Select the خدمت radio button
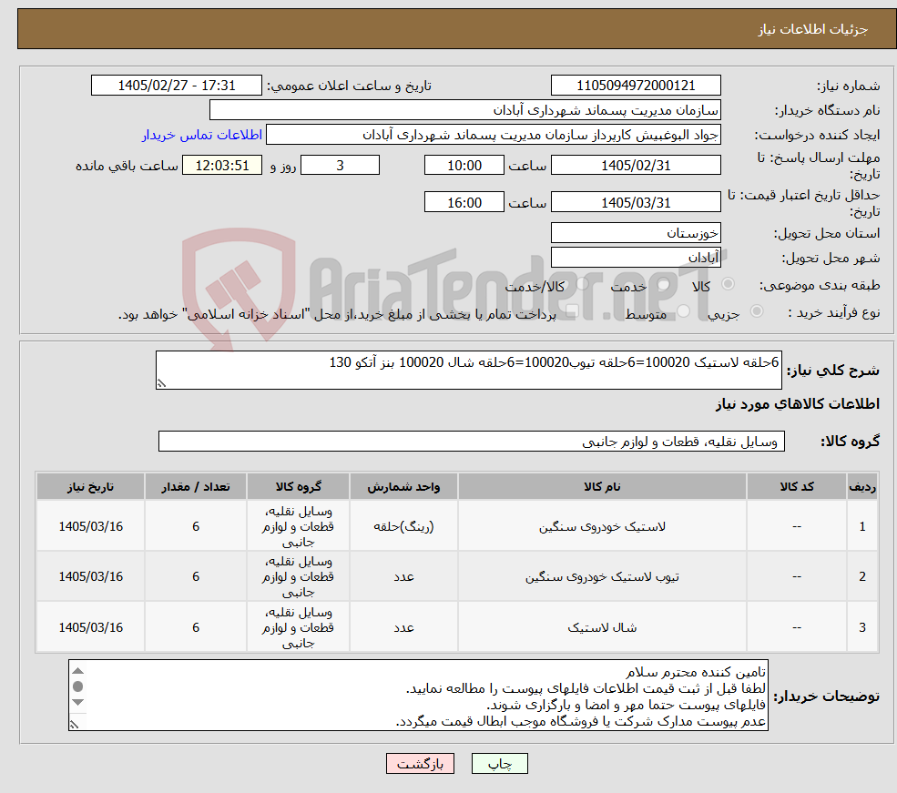897x793 pixels. pyautogui.click(x=664, y=284)
